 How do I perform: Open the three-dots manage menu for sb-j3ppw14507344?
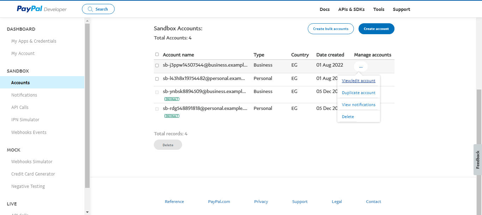[361, 66]
